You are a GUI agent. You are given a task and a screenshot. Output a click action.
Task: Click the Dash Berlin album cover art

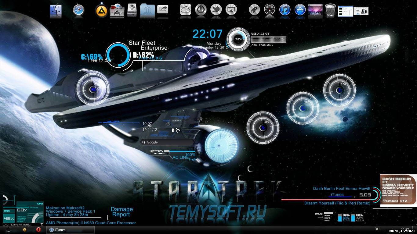(398, 190)
